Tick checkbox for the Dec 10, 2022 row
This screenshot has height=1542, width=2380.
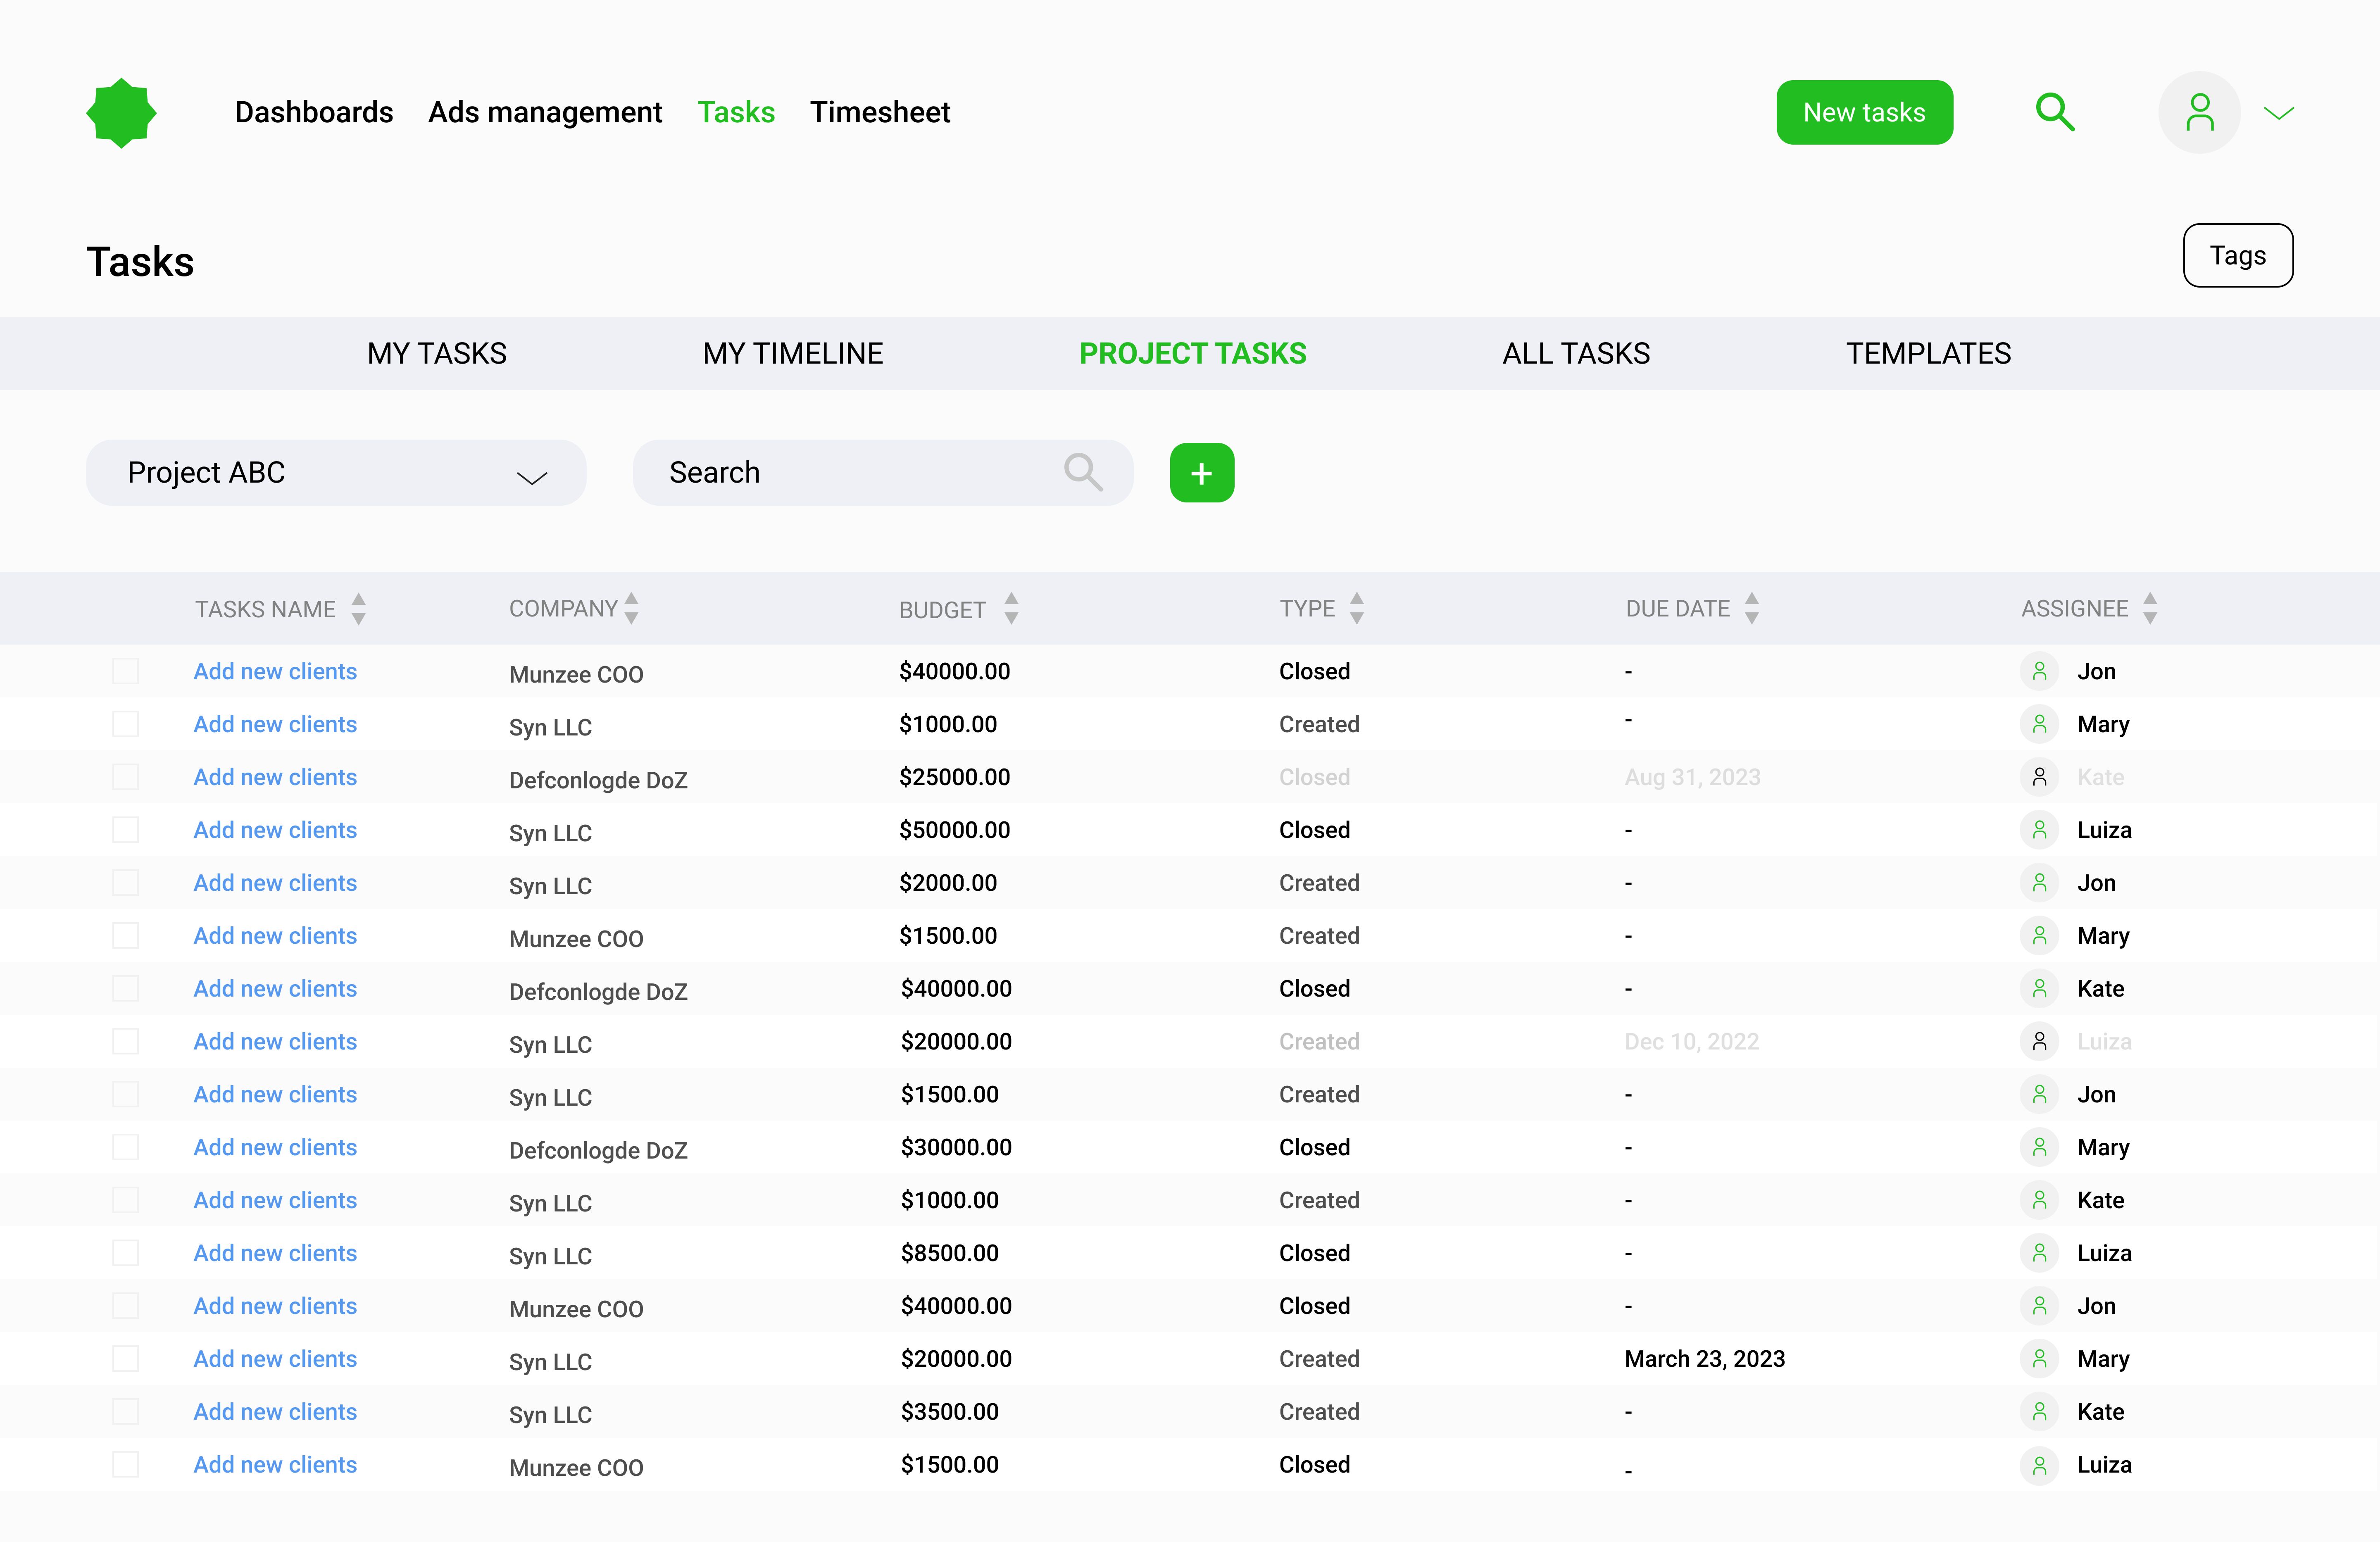126,1041
